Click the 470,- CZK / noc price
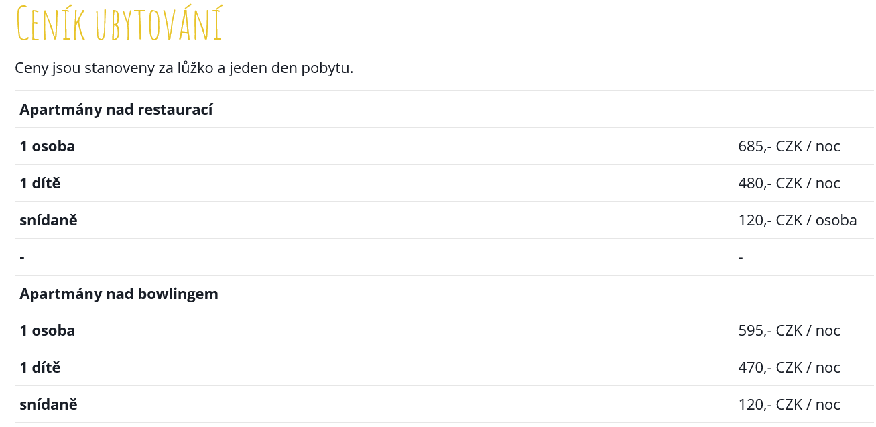Viewport: 876px width, 427px height. (789, 367)
